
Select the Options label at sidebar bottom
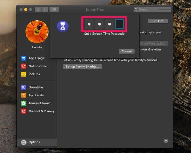[x=34, y=142]
